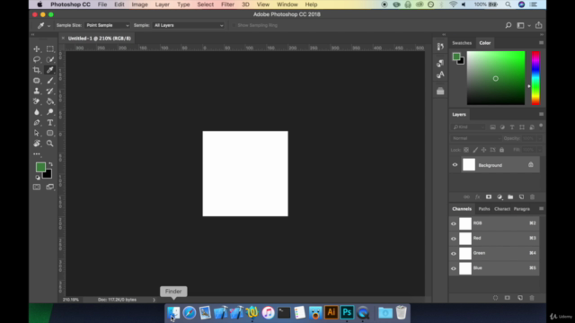Reset default foreground and background colors
The height and width of the screenshot is (323, 575).
point(38,178)
